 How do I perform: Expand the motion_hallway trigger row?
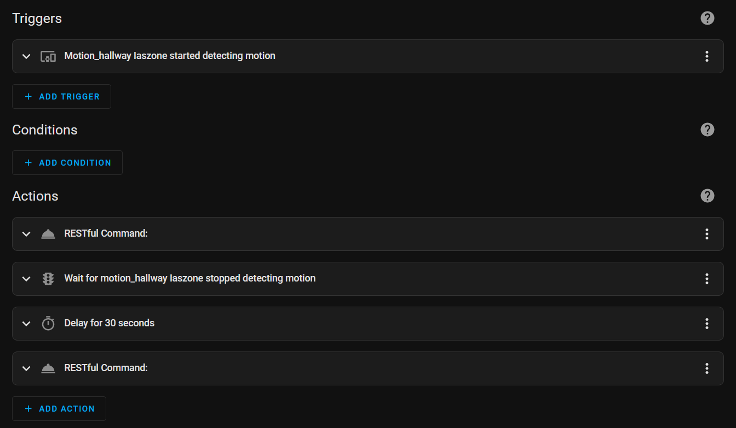(x=26, y=56)
